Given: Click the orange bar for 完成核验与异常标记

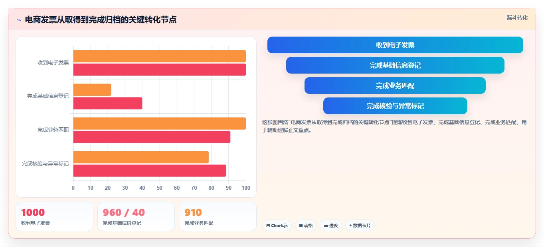Looking at the screenshot, I should (141, 157).
